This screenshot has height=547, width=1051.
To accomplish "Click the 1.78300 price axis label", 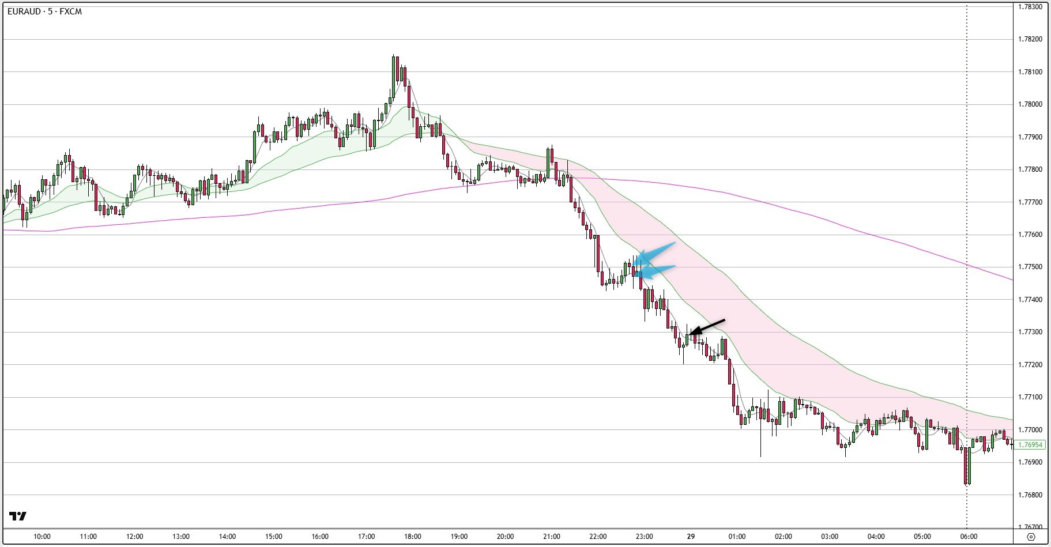I will [1030, 7].
